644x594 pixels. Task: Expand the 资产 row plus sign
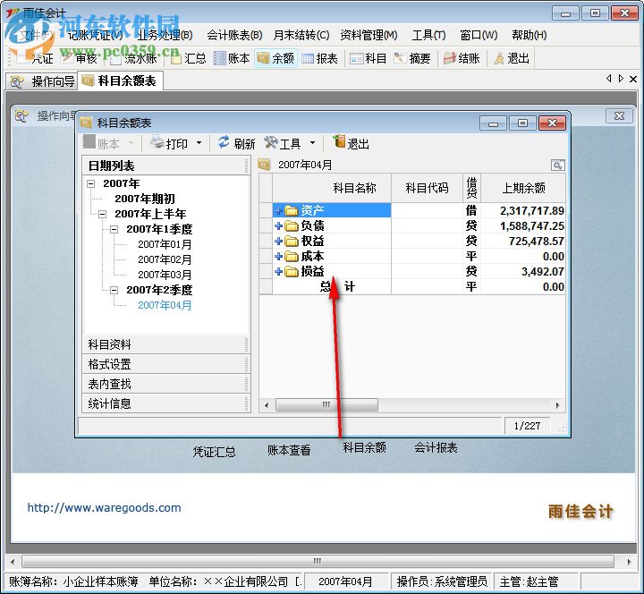(x=278, y=211)
